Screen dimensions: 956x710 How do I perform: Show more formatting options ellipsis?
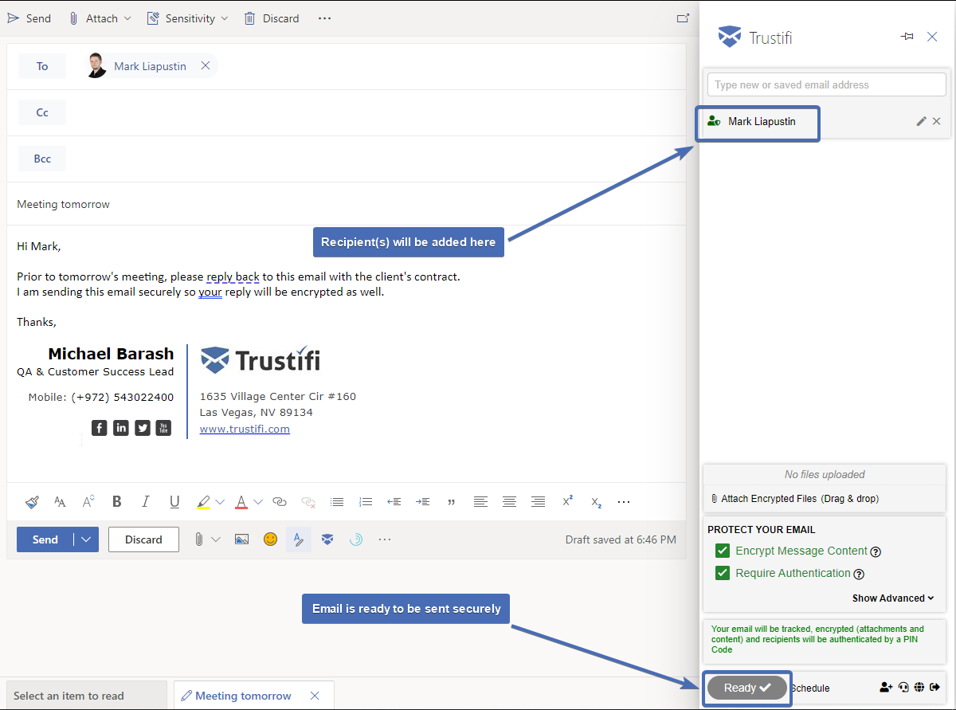pyautogui.click(x=624, y=502)
